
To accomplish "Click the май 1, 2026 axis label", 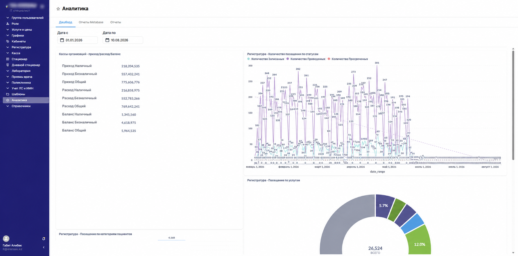I will (389, 167).
